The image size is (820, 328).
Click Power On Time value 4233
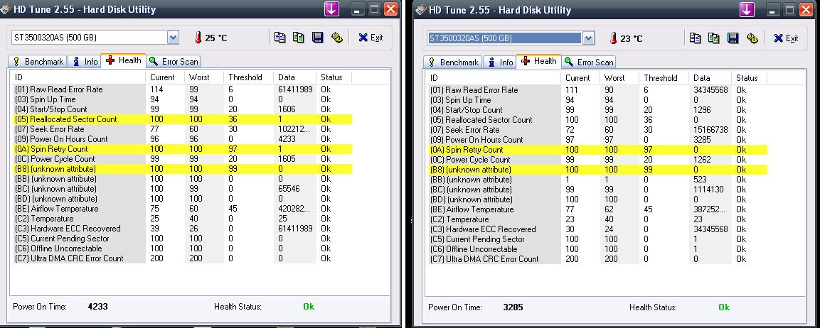click(98, 307)
